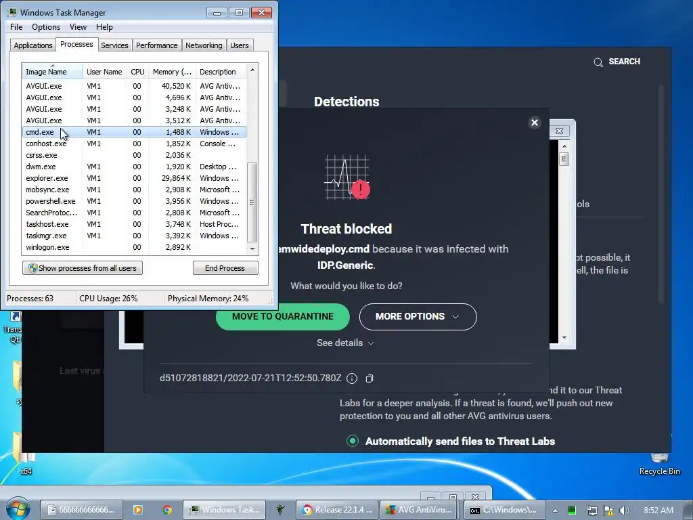Select the powershell.exe process row
Screen dimensions: 693x520
[134, 201]
